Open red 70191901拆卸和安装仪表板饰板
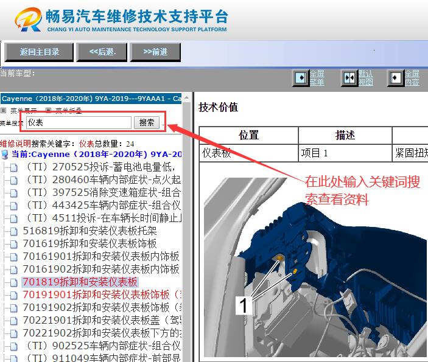428x362 pixels. 102,295
